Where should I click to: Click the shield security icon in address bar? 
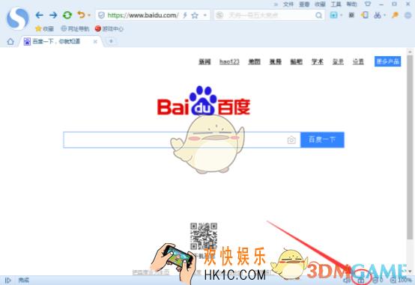point(101,15)
